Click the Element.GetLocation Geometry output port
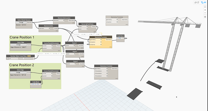The image size is (208, 111). 71,21
